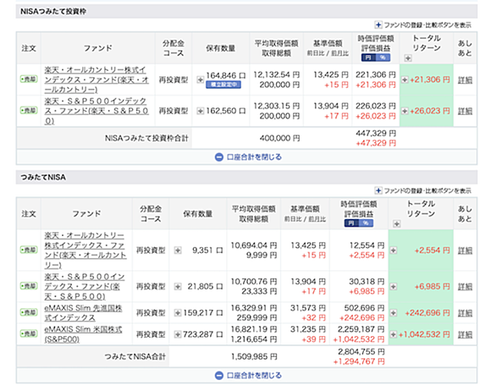496x391 pixels.
Task: Click 売却 button for eMAXIS Slim 米国株式
Action: tap(29, 333)
